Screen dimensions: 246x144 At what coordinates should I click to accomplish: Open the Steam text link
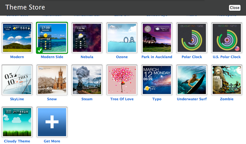tap(87, 99)
